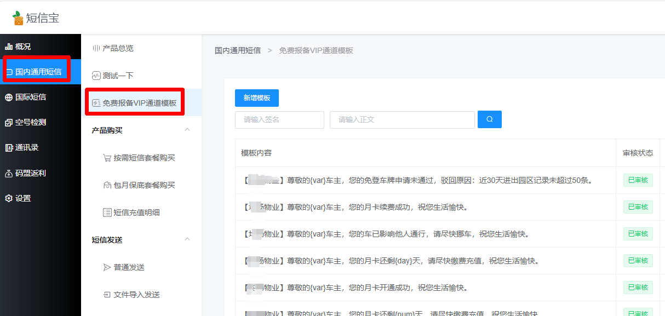Click the 请输入正文 search box
The width and height of the screenshot is (665, 316).
click(402, 119)
